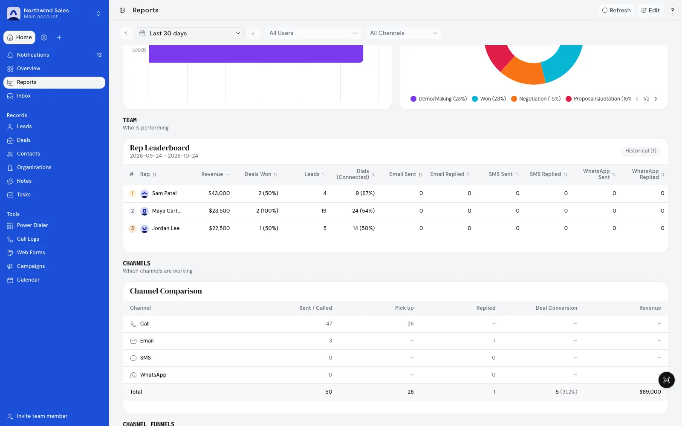Open Notifications in the sidebar

pos(55,55)
